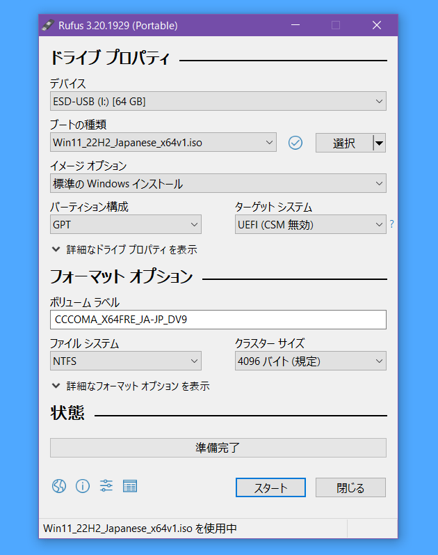The height and width of the screenshot is (555, 438).
Task: Expand 詳細なドライブ プロパティを表示
Action: click(x=124, y=249)
